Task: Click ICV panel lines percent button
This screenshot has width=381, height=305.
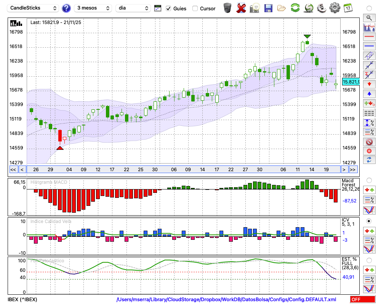Action: point(369,240)
